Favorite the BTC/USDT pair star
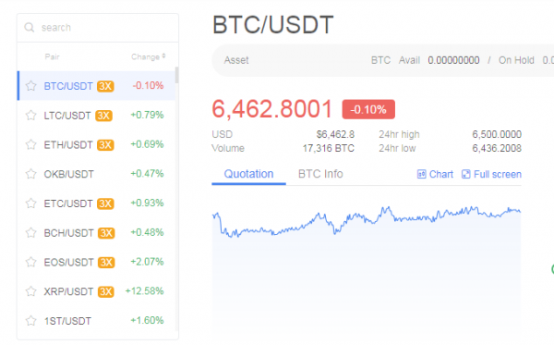Image resolution: width=554 pixels, height=345 pixels. point(31,86)
